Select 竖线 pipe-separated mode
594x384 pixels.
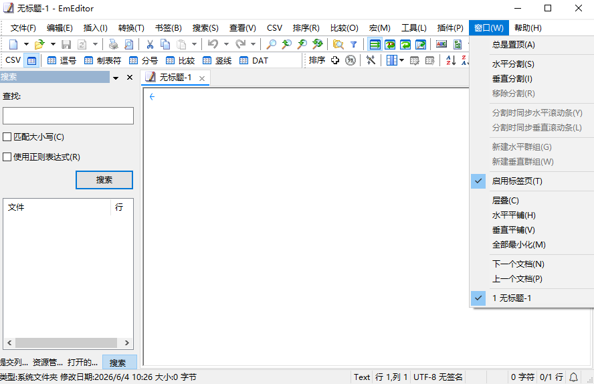[217, 61]
